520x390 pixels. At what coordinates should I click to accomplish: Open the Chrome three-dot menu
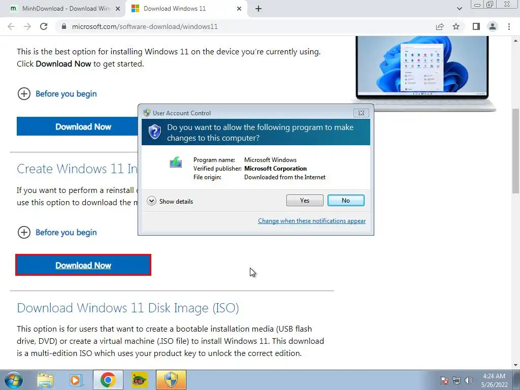pyautogui.click(x=509, y=26)
